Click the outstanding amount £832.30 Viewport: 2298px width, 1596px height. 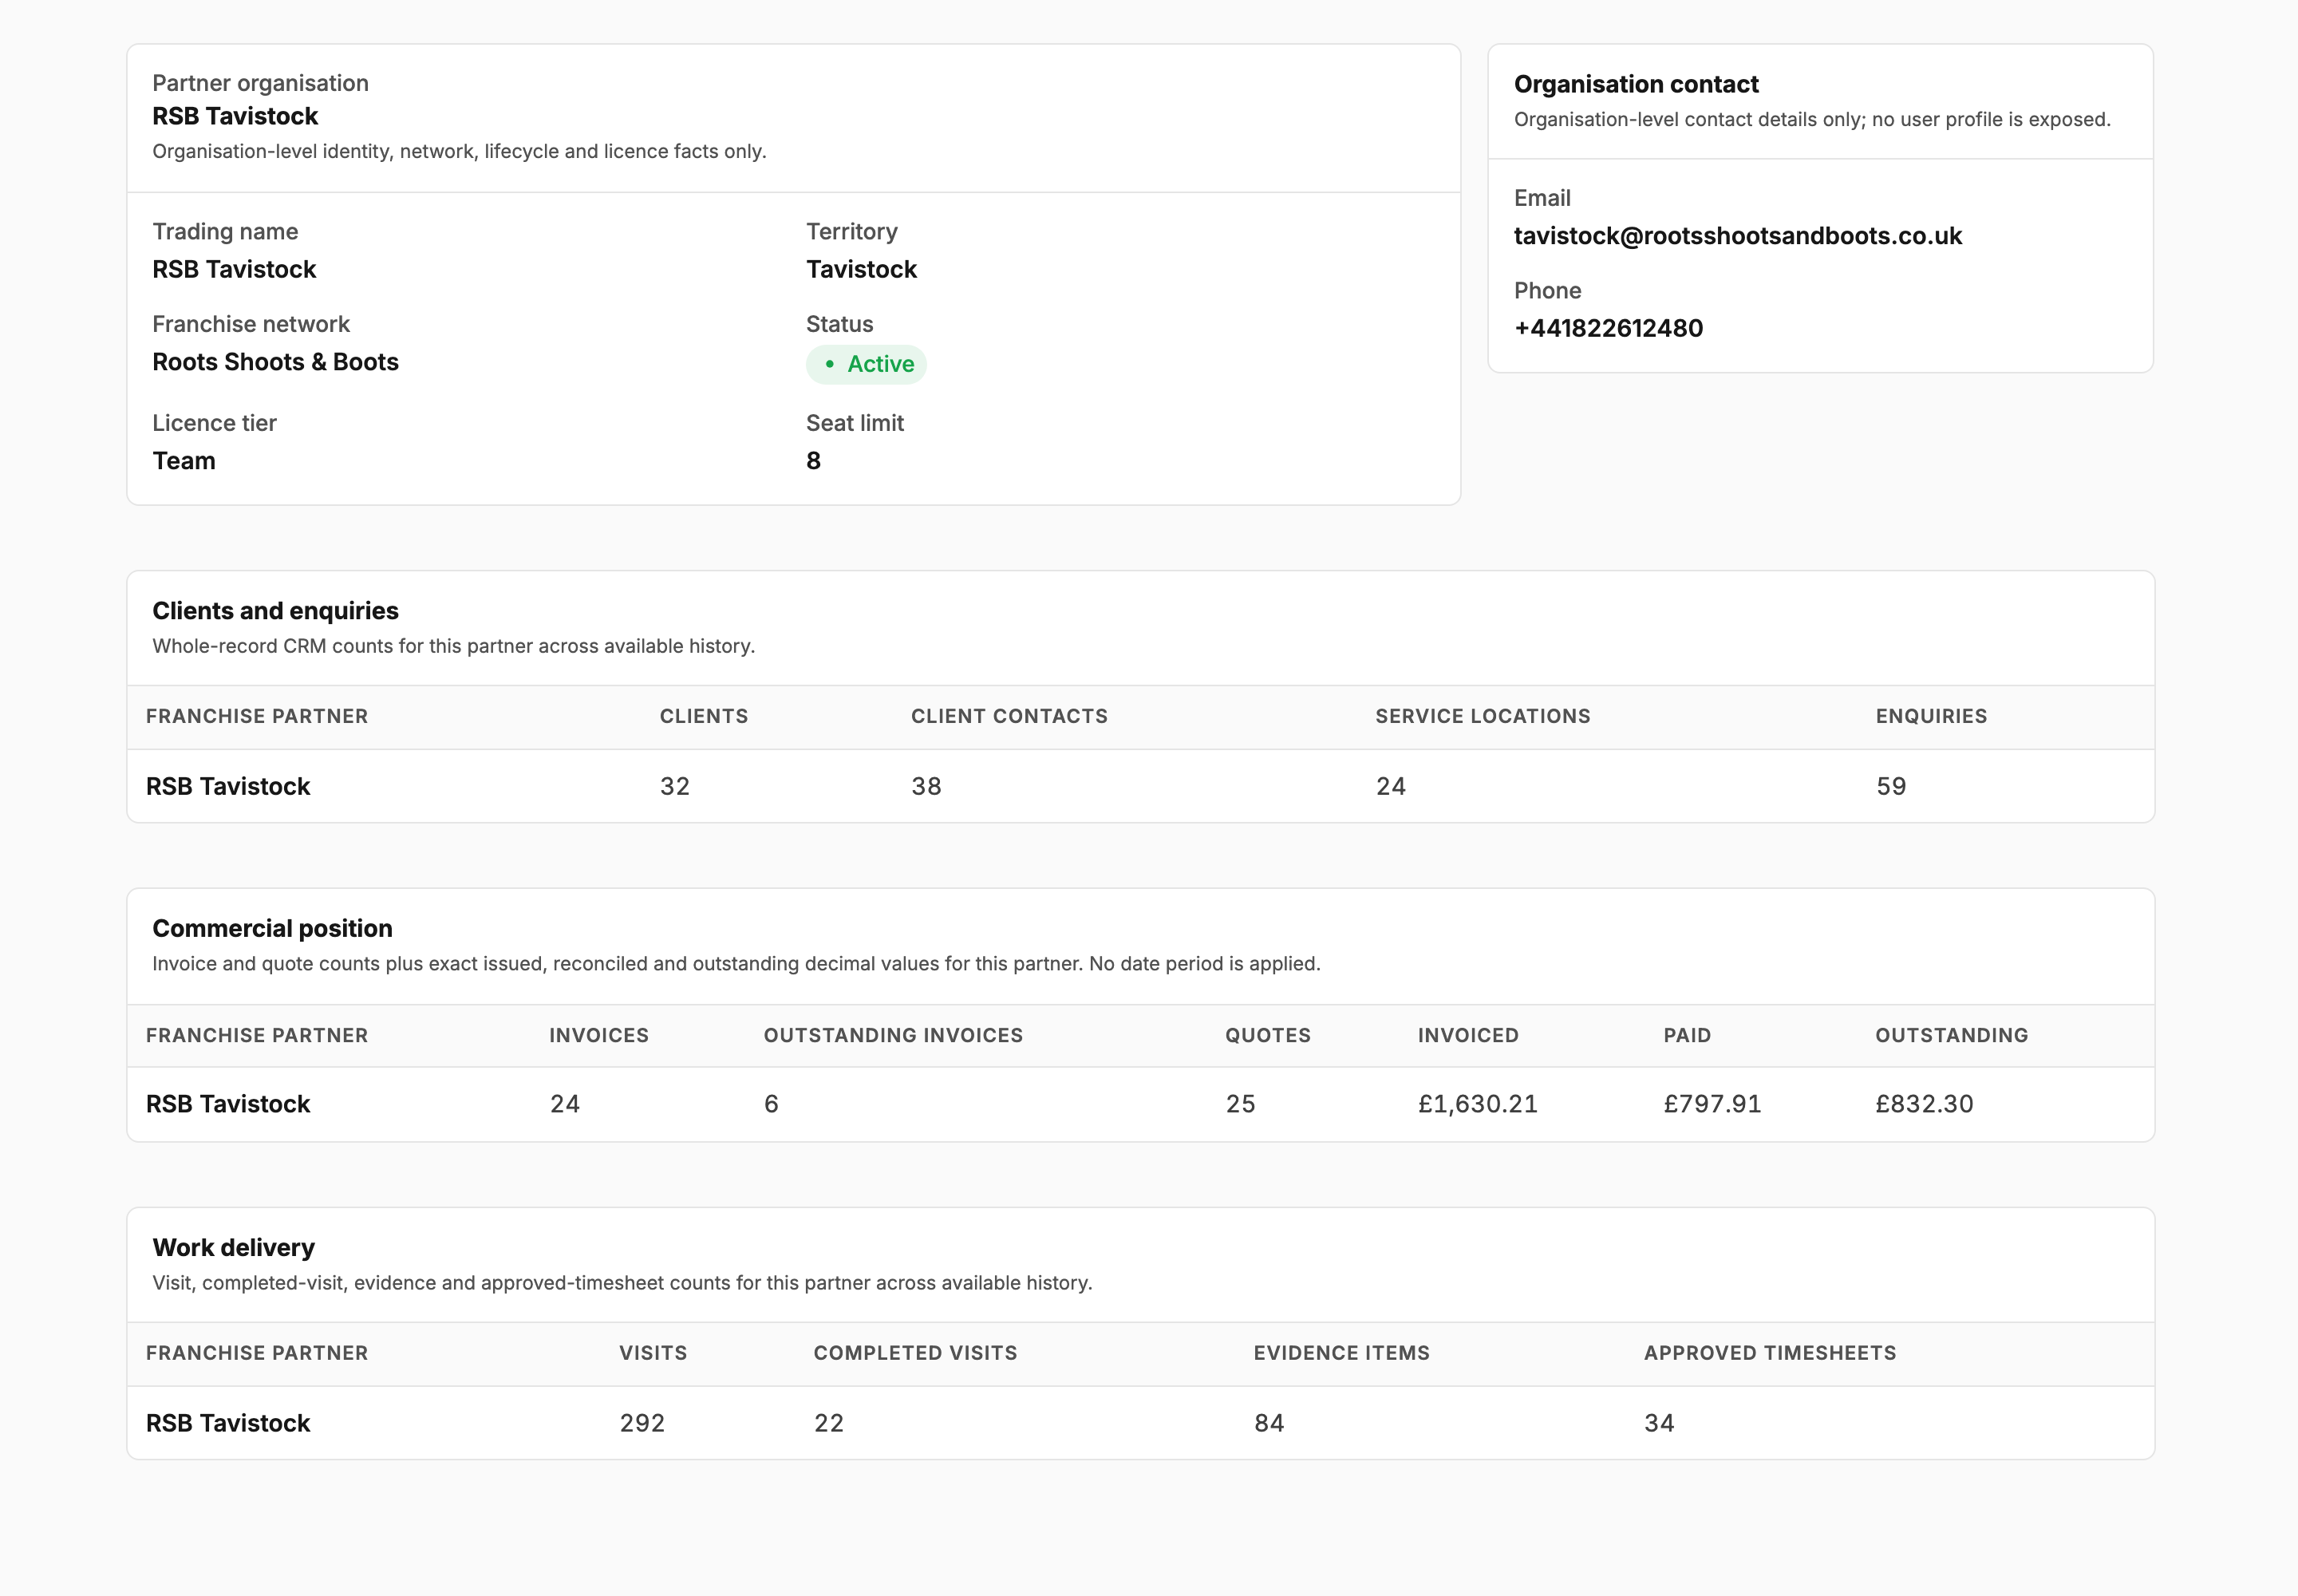(1924, 1104)
